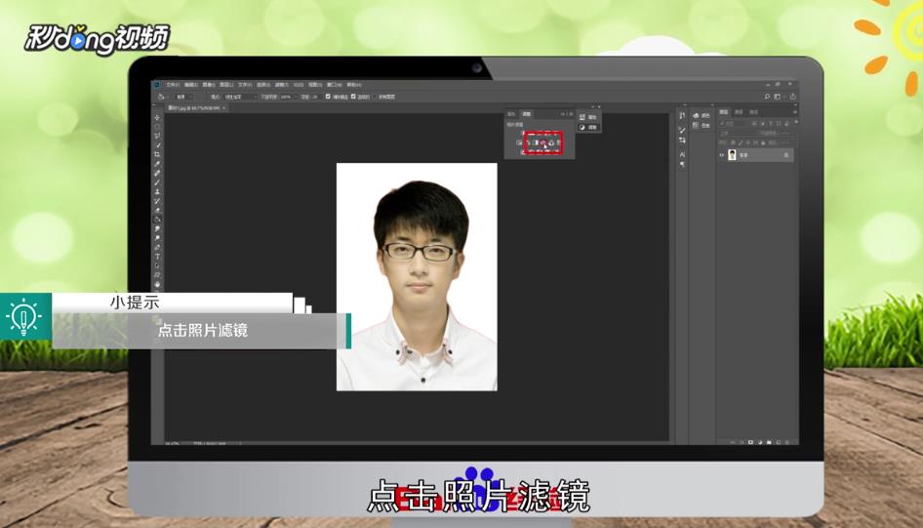Toggle lock all padlock in Layers panel
Image resolution: width=923 pixels, height=528 pixels.
point(763,143)
